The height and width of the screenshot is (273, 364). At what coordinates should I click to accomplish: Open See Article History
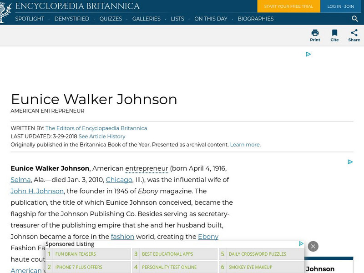click(101, 136)
